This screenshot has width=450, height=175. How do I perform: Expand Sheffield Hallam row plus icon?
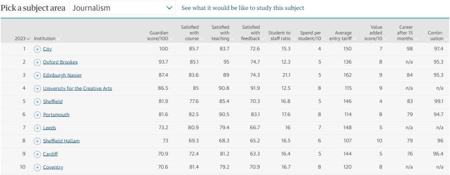pos(37,141)
